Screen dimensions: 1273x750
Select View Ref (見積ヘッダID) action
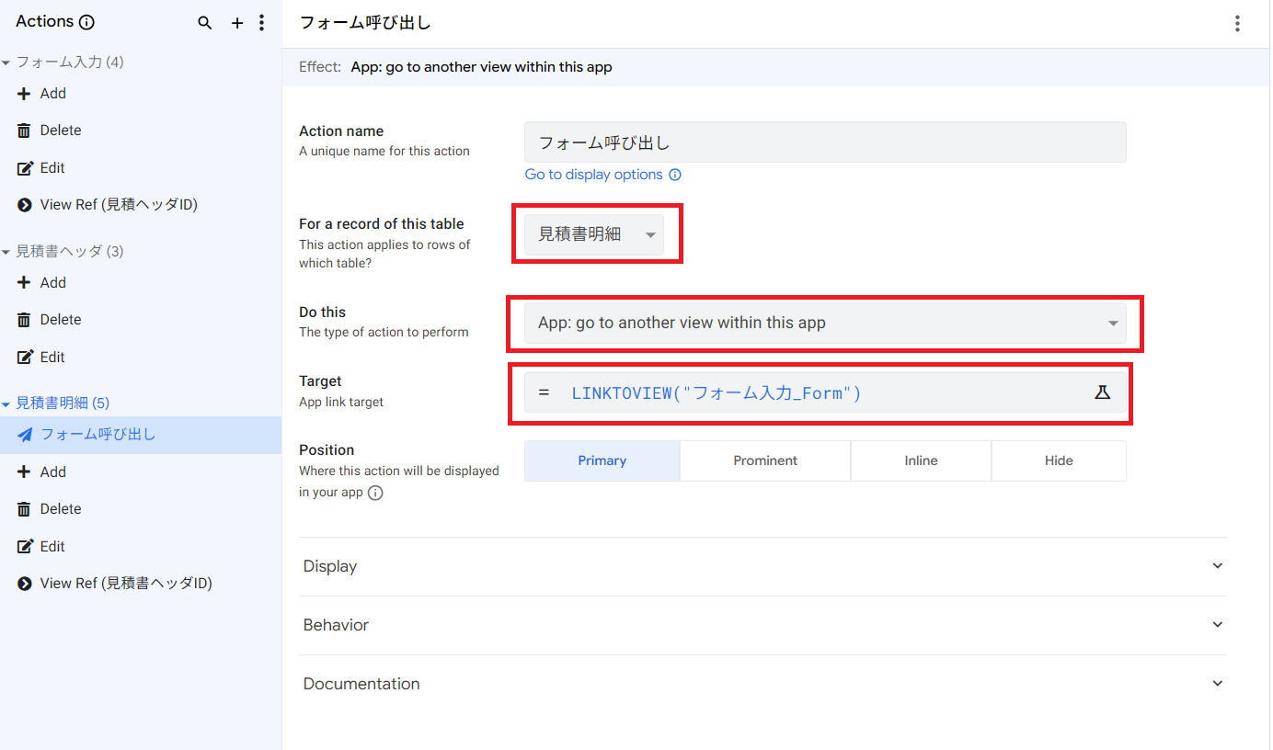click(119, 205)
